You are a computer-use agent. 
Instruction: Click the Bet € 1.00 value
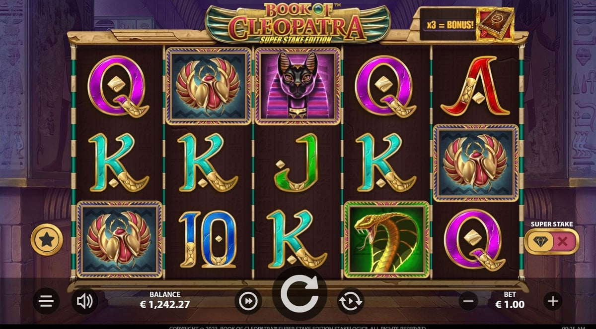point(510,304)
